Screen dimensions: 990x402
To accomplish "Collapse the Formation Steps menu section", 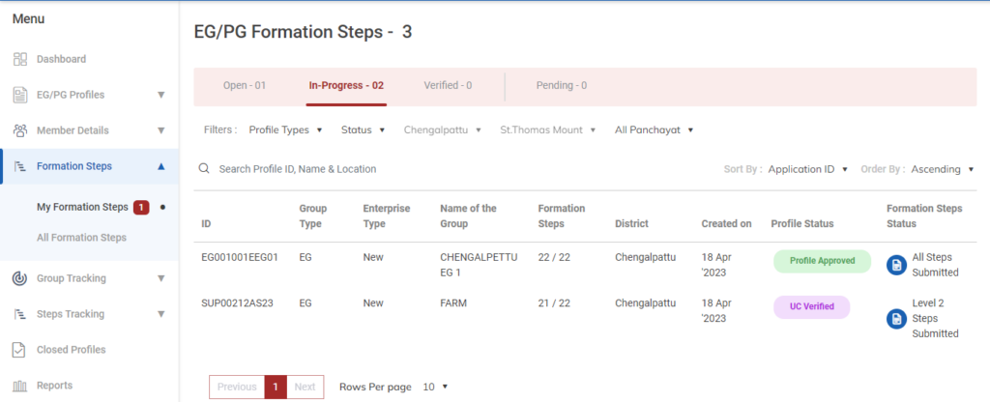I will click(x=160, y=166).
